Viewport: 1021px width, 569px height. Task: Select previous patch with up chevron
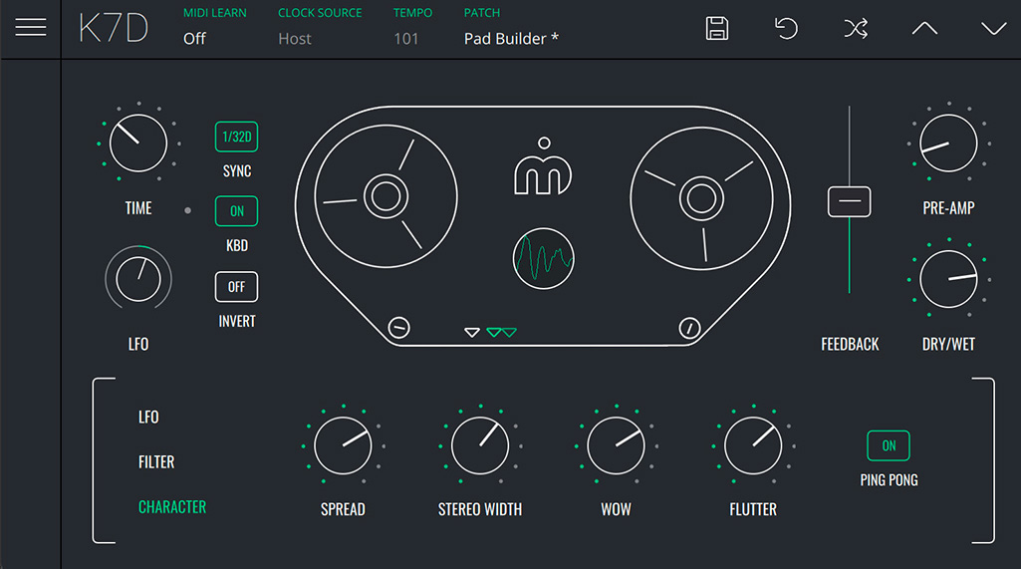tap(924, 29)
